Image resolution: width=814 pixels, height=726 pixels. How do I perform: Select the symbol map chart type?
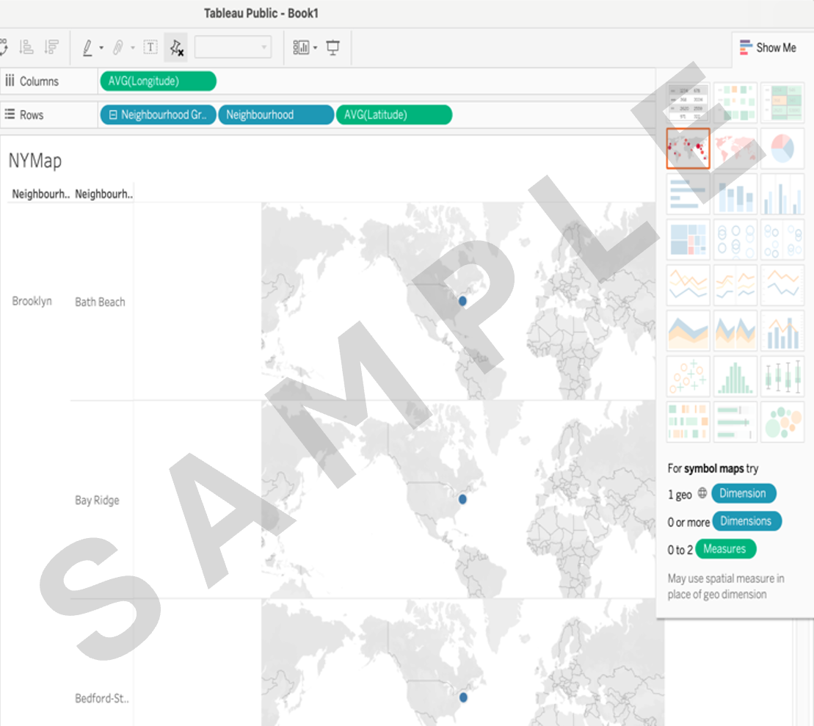688,148
